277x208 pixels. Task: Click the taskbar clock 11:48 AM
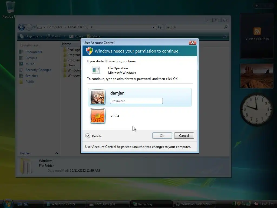[266, 204]
